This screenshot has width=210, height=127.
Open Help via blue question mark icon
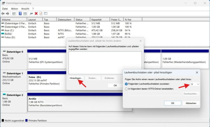pyautogui.click(x=20, y=13)
